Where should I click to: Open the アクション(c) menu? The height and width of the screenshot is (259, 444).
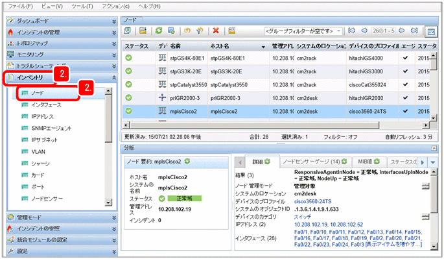click(x=115, y=6)
